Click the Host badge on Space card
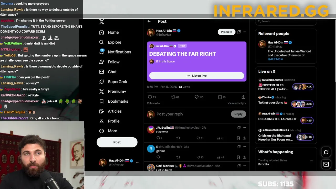 pyautogui.click(x=182, y=46)
